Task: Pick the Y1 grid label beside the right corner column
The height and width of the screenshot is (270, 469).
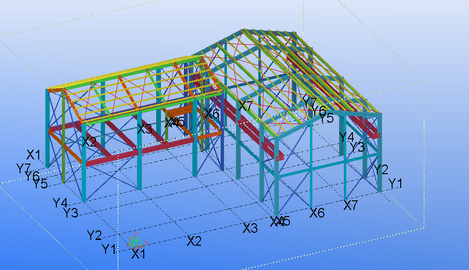Action: [395, 183]
